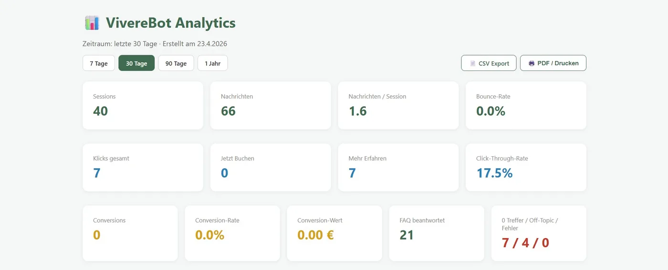Click the Conversion-Rate card's 0.0% value
The width and height of the screenshot is (668, 270).
click(x=209, y=235)
